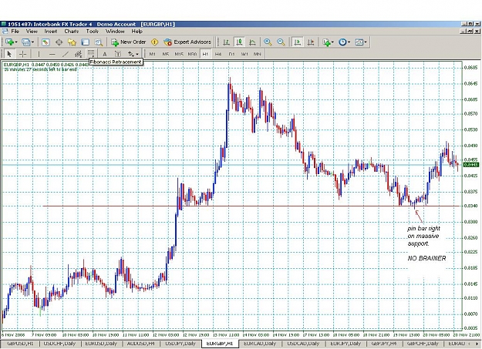482x349 pixels.
Task: Switch timeframe to M1
Action: [152, 54]
